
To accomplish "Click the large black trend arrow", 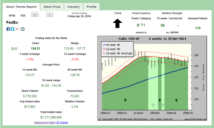I will click(118, 23).
